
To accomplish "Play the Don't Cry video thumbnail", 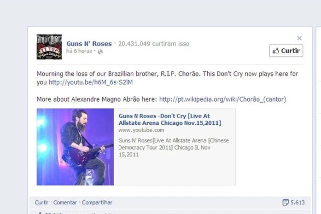I will point(75,147).
